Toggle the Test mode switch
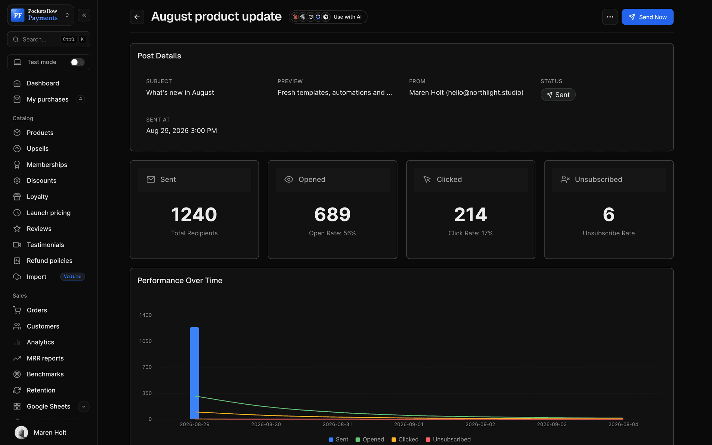The width and height of the screenshot is (712, 445). (77, 62)
